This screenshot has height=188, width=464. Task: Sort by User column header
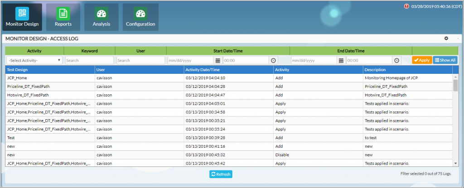pos(140,70)
